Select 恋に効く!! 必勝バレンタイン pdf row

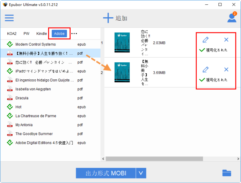(50, 62)
